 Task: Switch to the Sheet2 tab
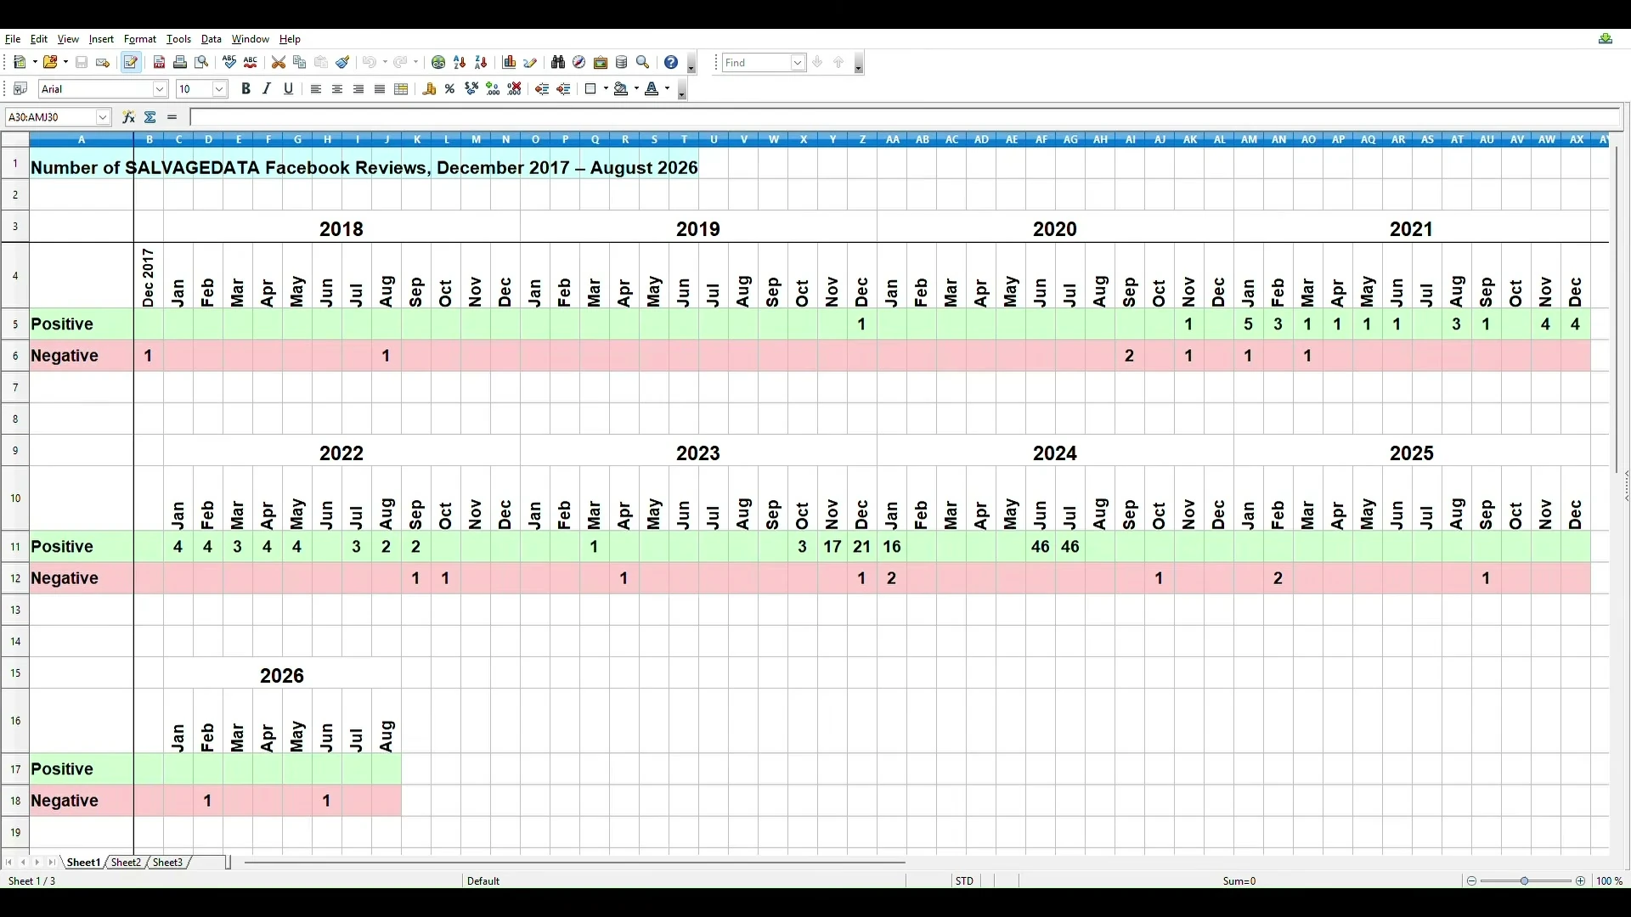pyautogui.click(x=126, y=863)
